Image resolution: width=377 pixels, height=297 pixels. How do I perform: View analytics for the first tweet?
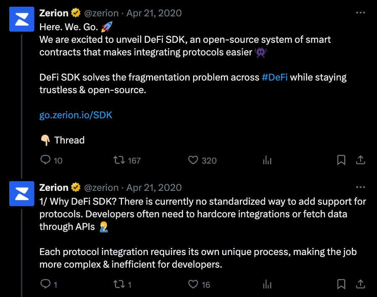(266, 161)
